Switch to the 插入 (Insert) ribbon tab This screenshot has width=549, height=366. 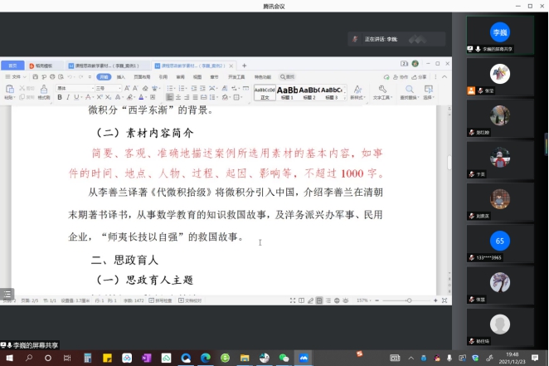coord(121,76)
